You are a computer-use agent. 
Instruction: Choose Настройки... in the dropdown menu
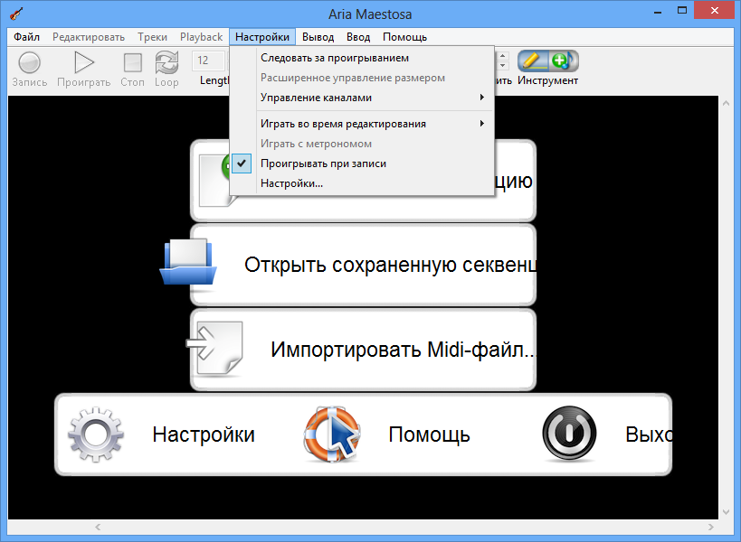click(x=362, y=183)
